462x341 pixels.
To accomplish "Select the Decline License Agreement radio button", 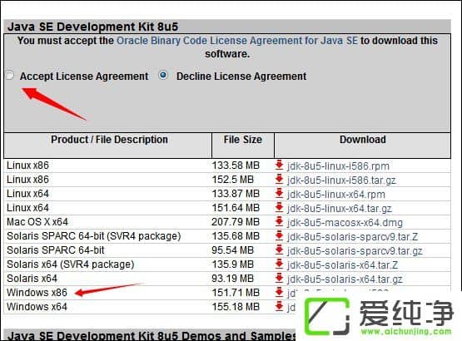I will click(163, 76).
